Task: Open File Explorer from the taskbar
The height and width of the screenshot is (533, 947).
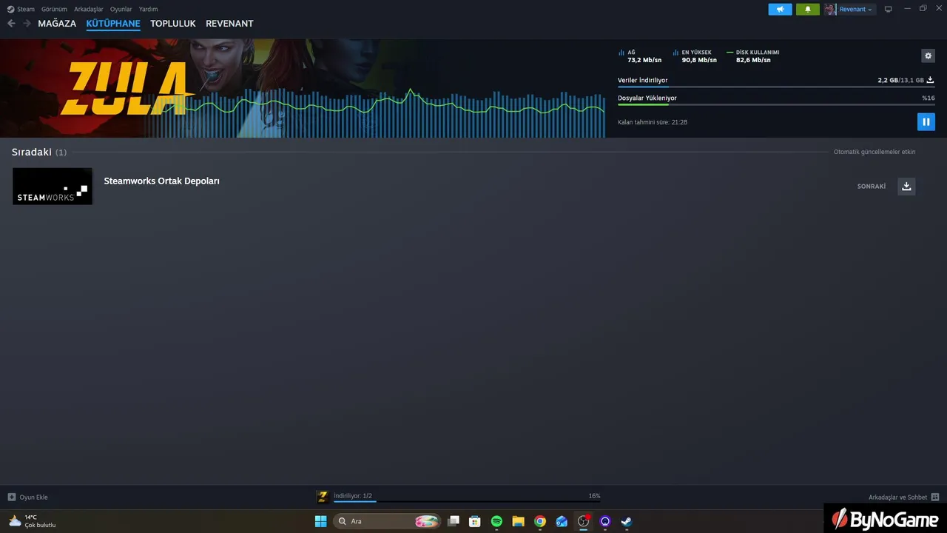Action: [x=518, y=521]
